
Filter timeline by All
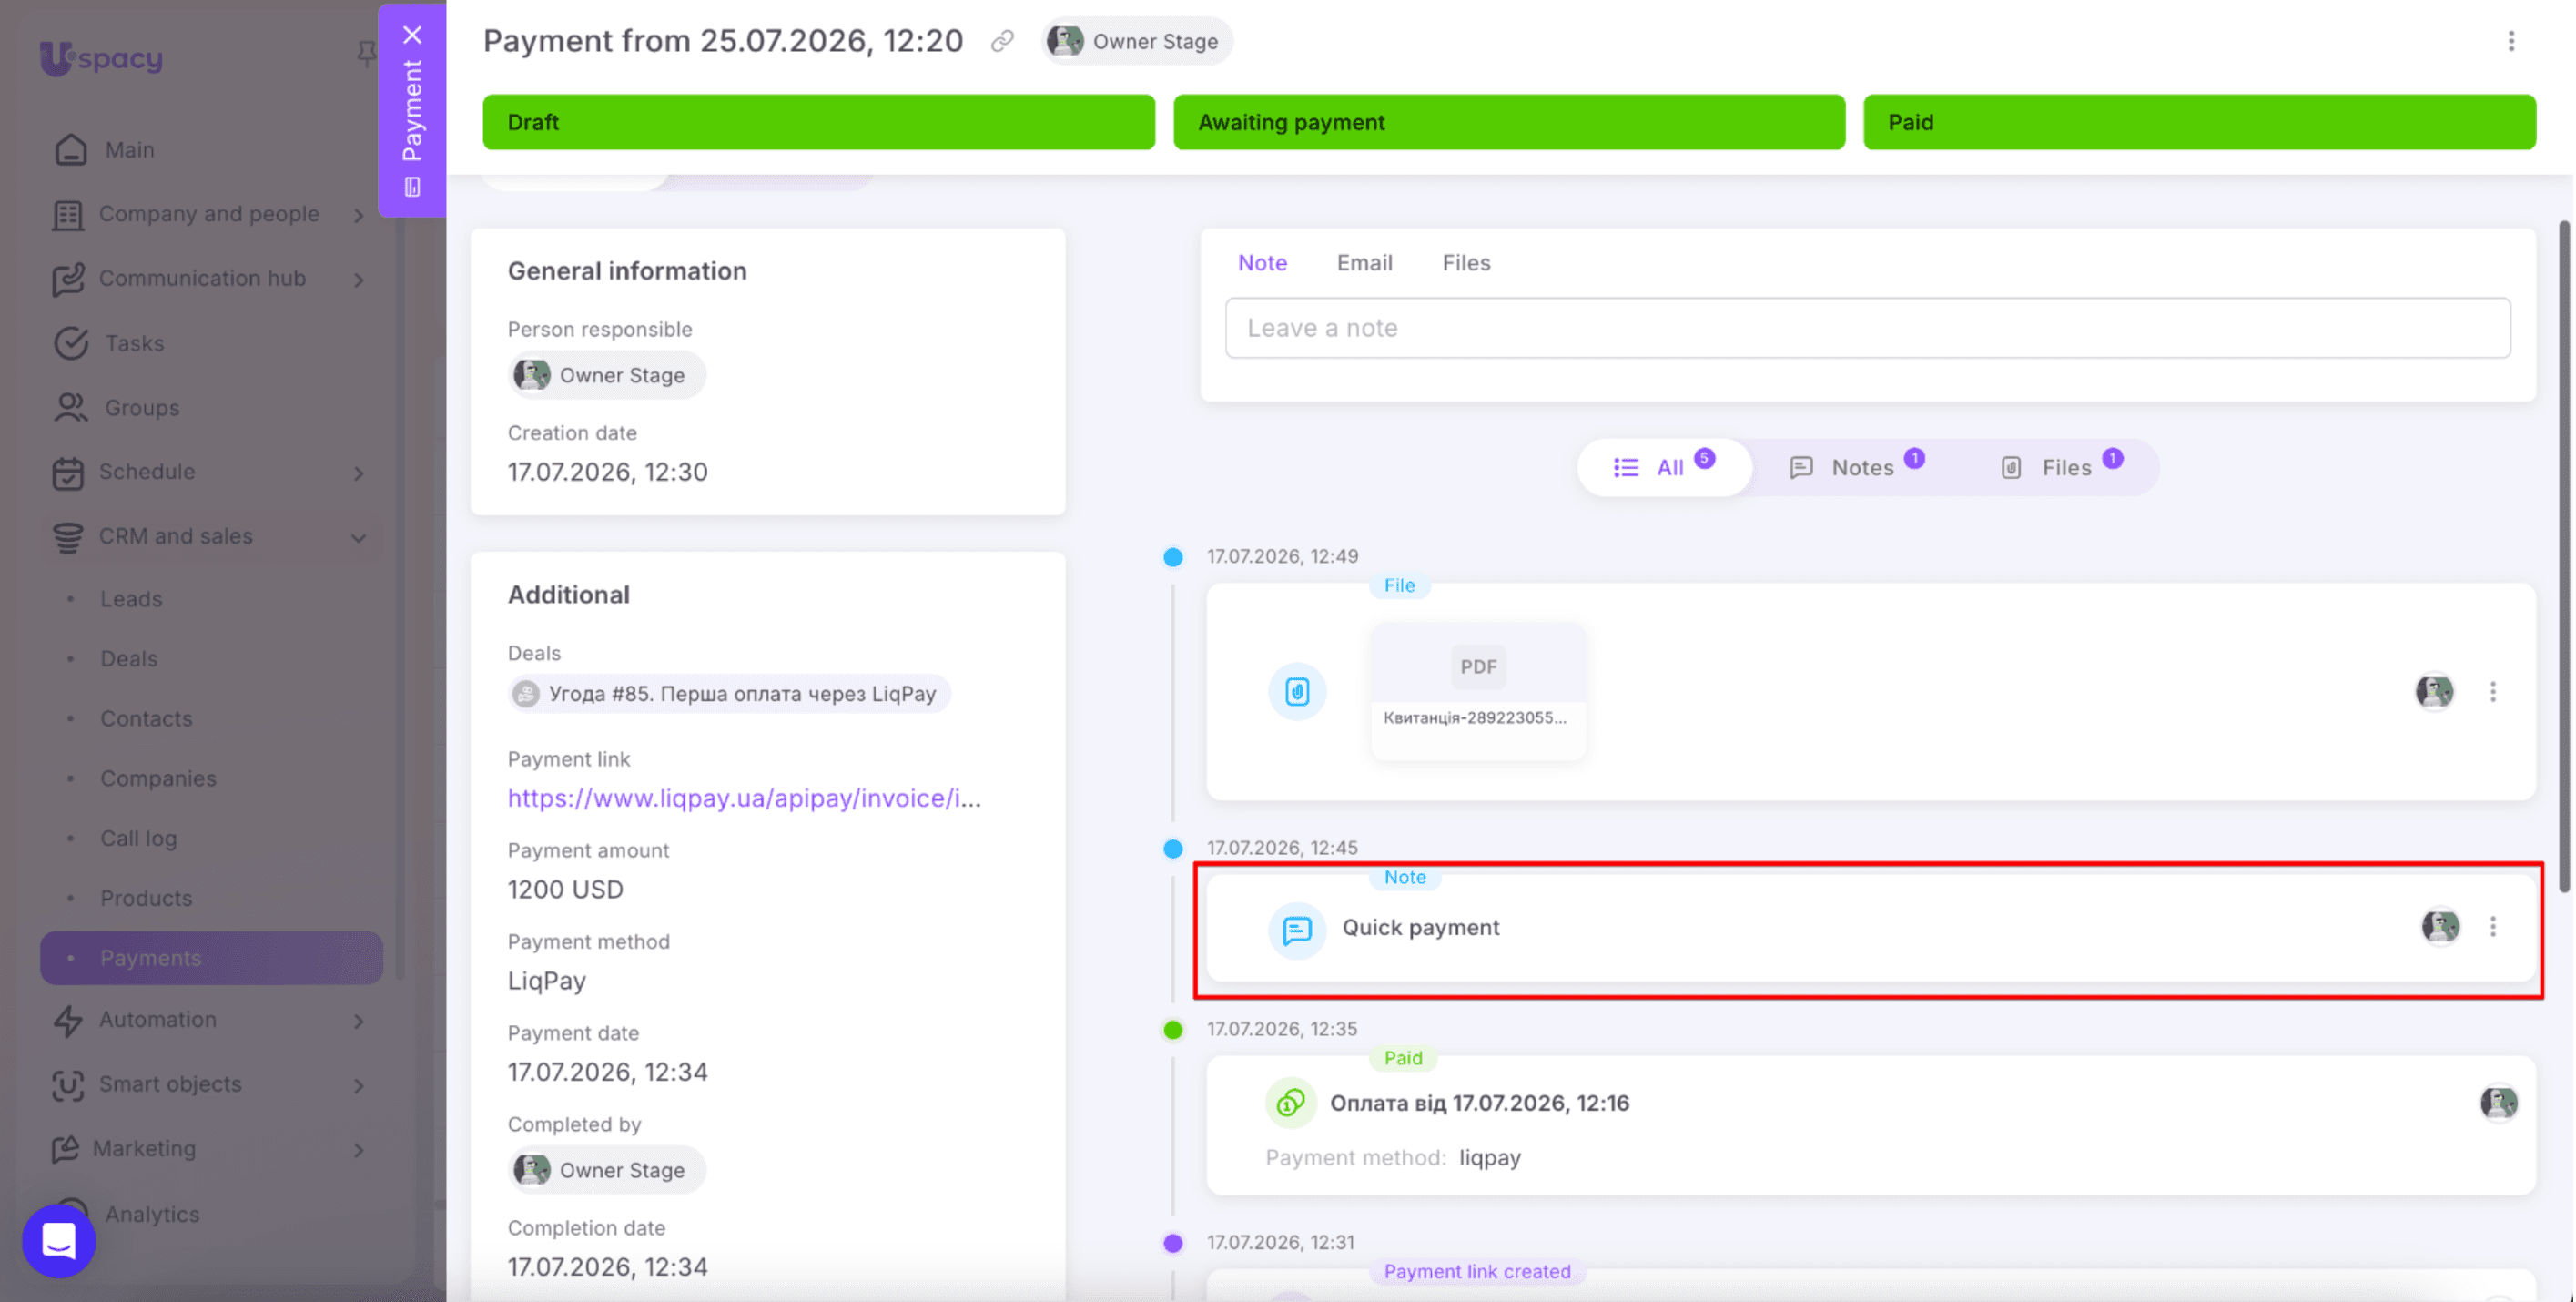click(1664, 467)
